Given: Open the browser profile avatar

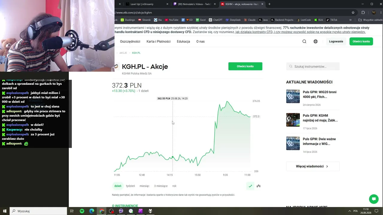Looking at the screenshot, I should click(374, 13).
